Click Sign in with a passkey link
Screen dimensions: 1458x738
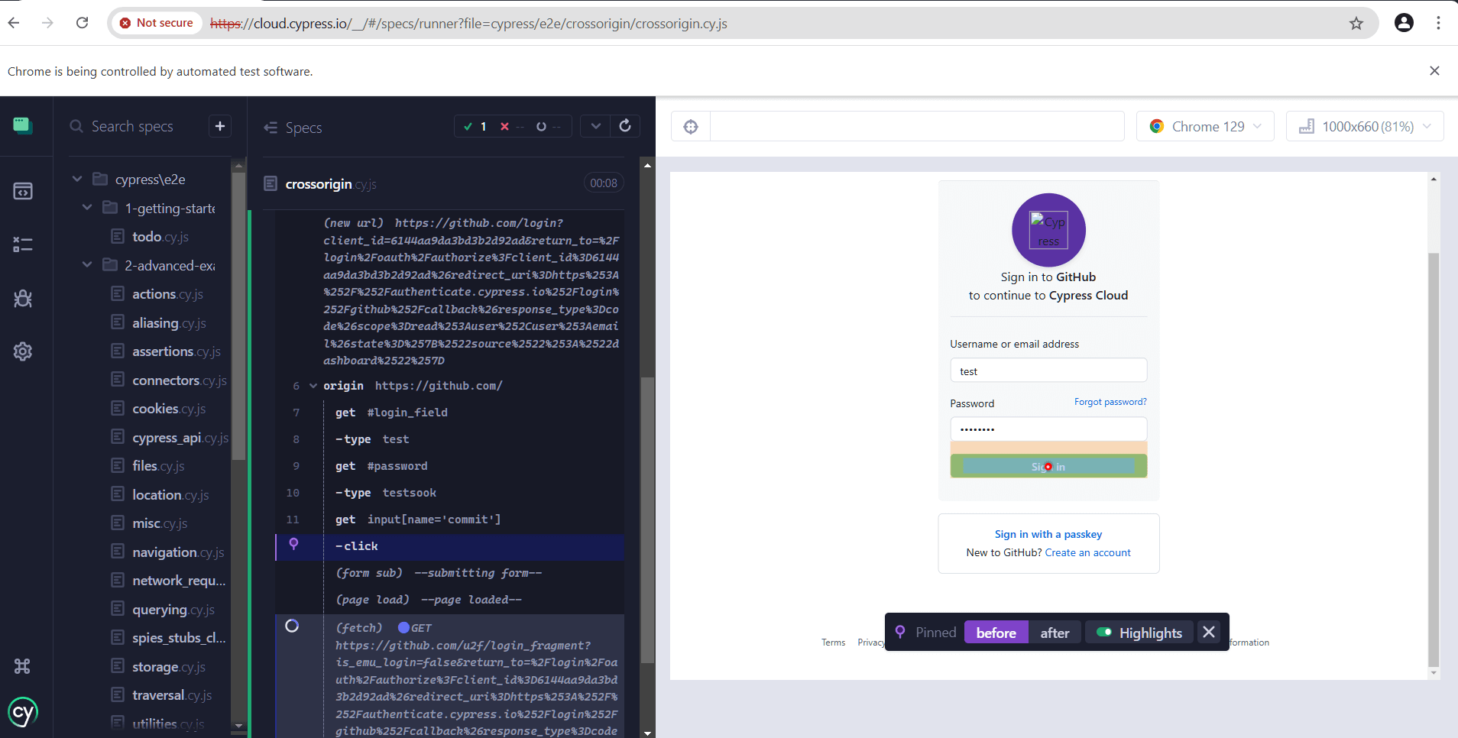point(1048,534)
